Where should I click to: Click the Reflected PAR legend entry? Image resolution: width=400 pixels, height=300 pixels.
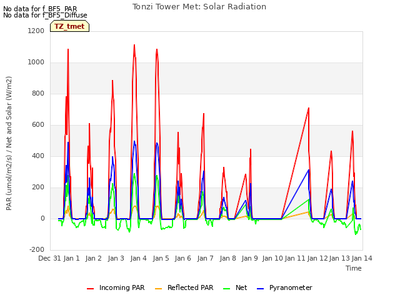(x=184, y=287)
